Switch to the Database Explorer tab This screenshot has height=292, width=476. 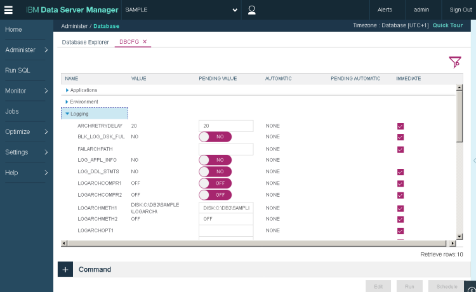coord(85,42)
